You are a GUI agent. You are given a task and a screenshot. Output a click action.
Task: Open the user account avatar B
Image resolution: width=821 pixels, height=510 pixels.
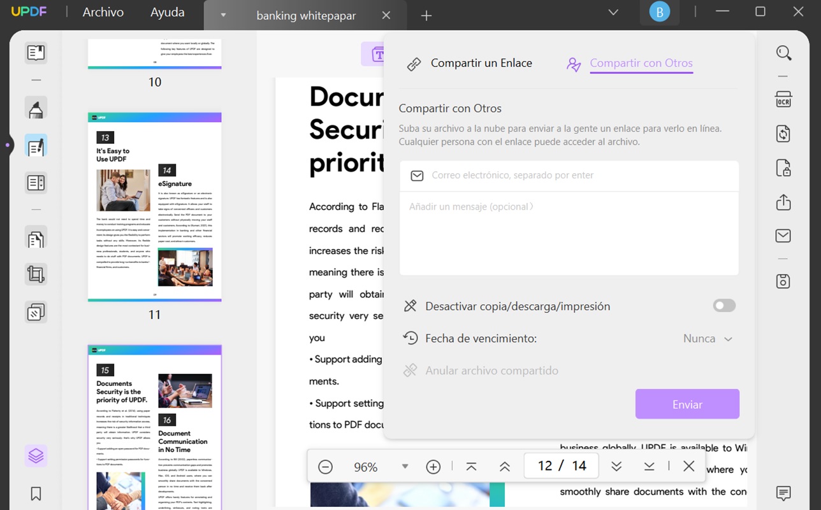(x=660, y=12)
